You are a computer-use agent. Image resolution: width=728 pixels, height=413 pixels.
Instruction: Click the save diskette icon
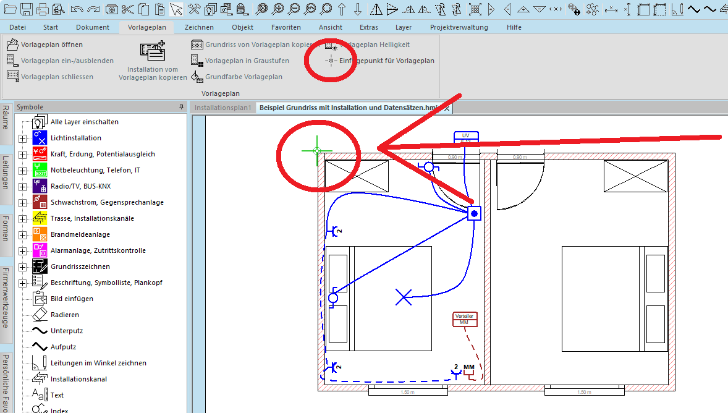pos(26,9)
